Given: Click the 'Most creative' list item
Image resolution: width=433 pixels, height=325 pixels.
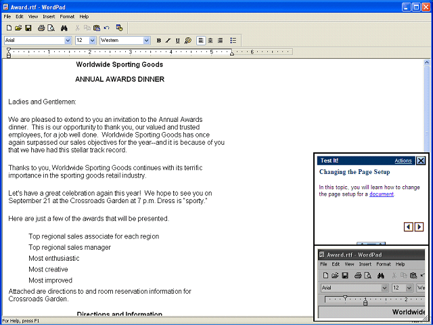Looking at the screenshot, I should coord(48,269).
